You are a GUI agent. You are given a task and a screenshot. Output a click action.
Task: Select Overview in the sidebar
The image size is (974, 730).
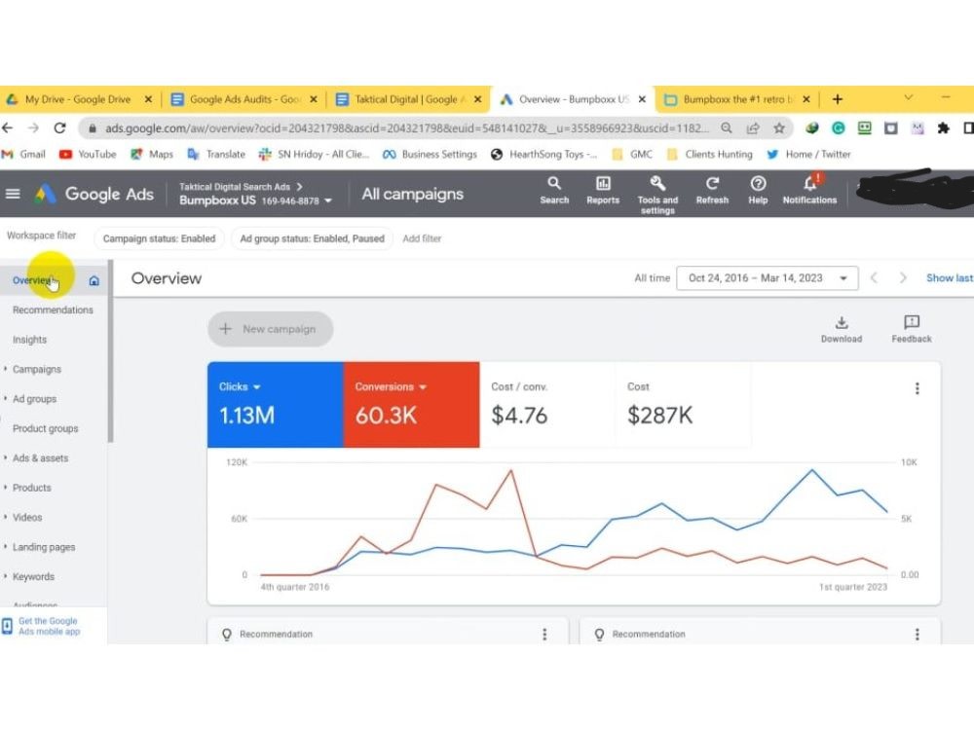tap(31, 280)
